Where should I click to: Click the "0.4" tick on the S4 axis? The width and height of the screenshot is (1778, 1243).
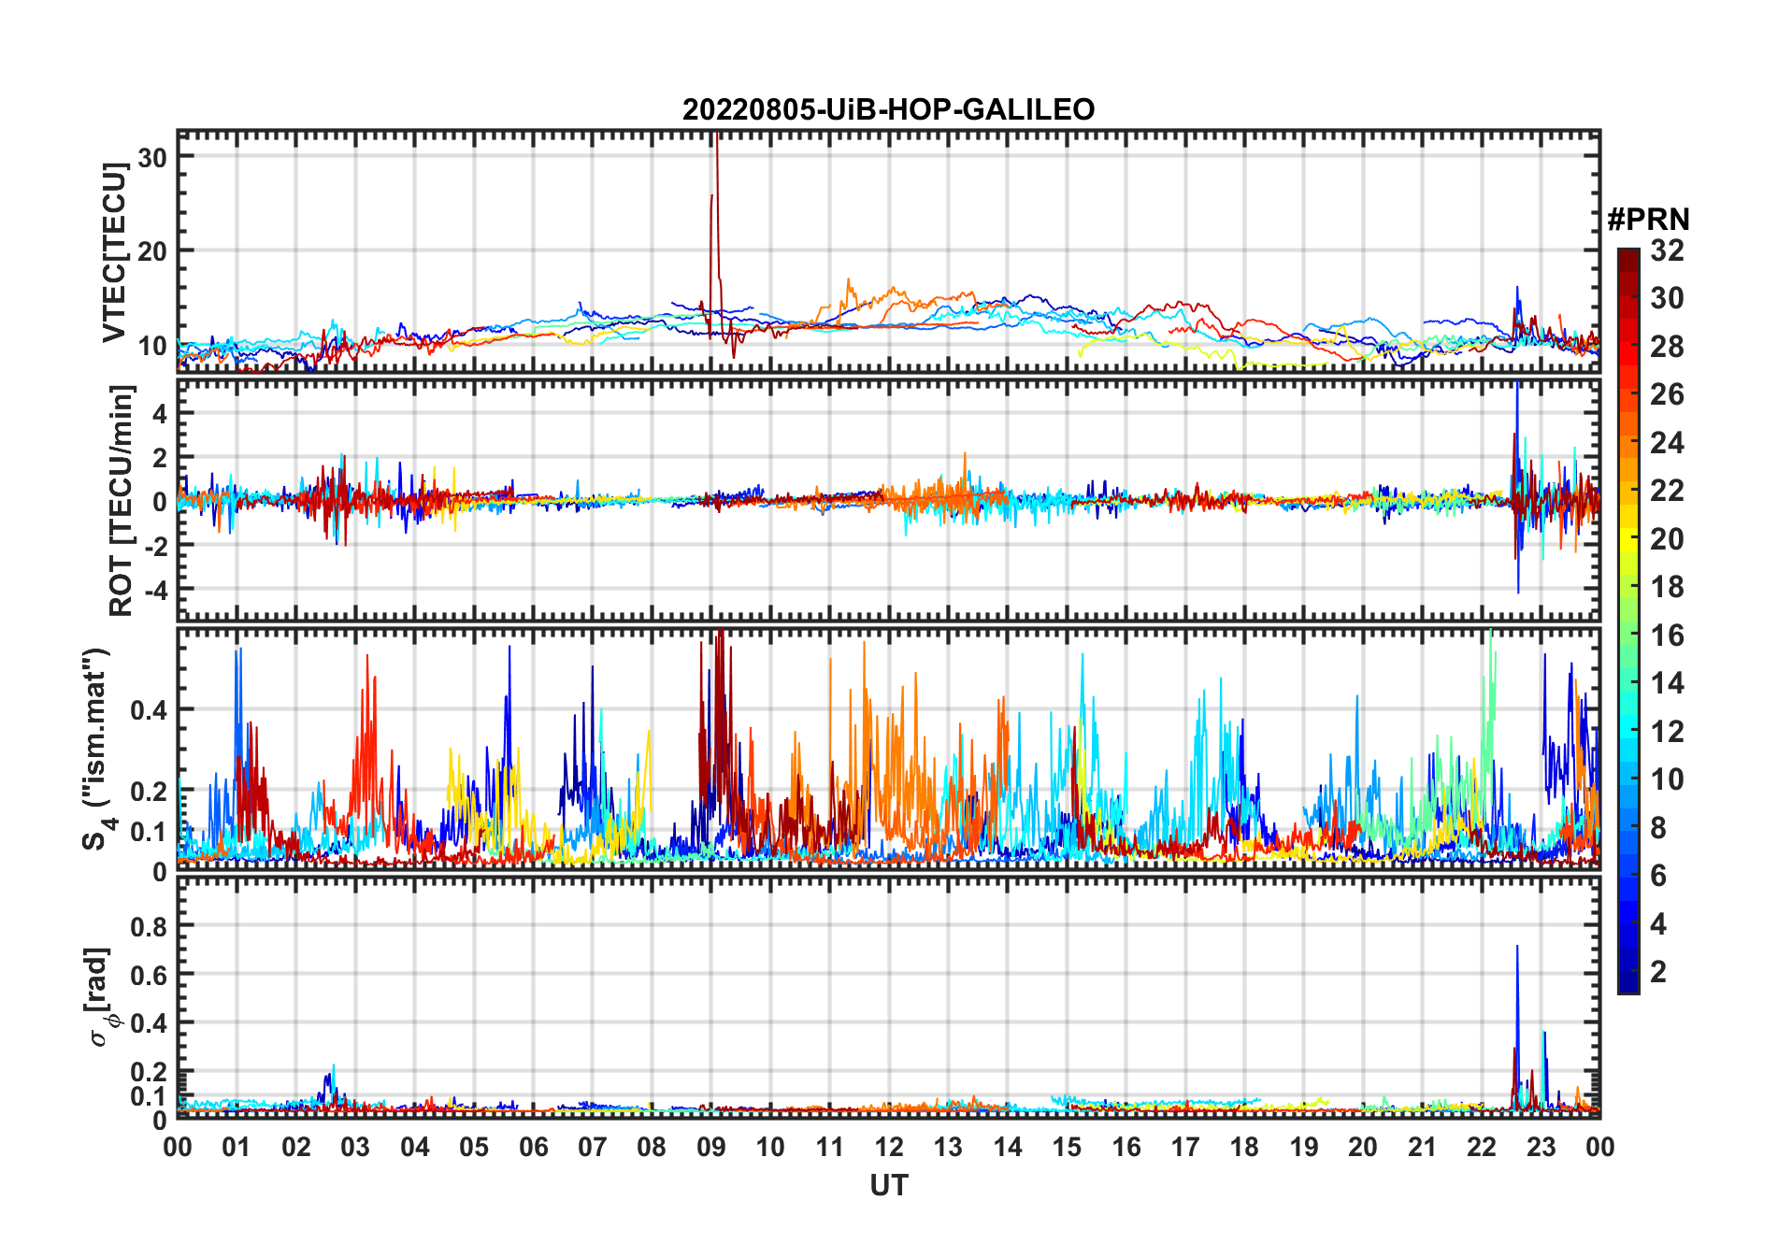click(x=149, y=710)
